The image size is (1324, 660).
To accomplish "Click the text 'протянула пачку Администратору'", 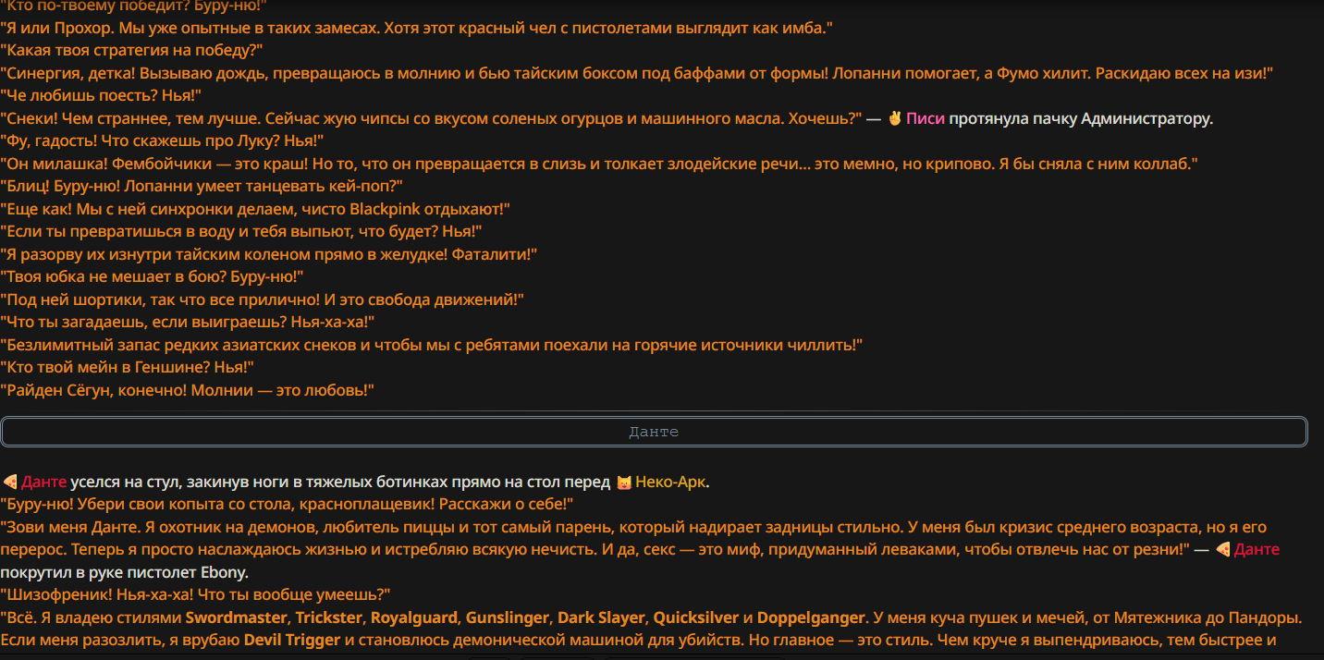I will pyautogui.click(x=1080, y=118).
